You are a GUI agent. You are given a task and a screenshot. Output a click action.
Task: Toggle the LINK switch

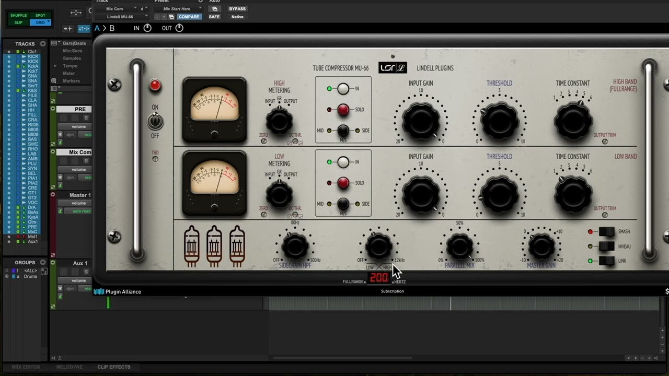pyautogui.click(x=606, y=261)
